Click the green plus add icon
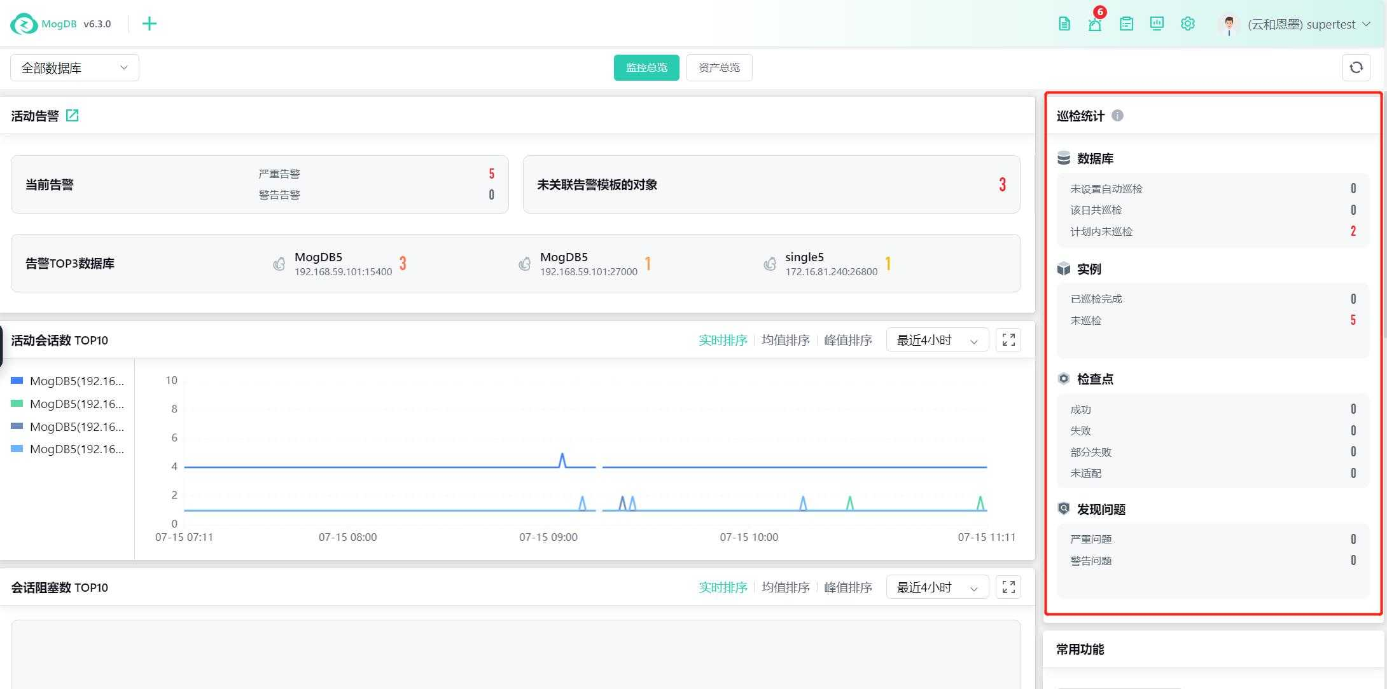The image size is (1387, 689). 150,24
